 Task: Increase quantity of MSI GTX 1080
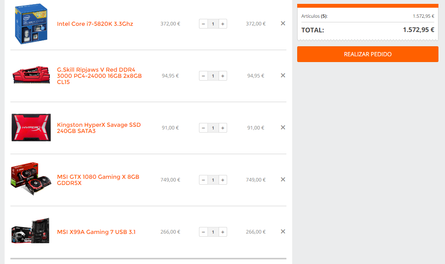click(x=223, y=180)
